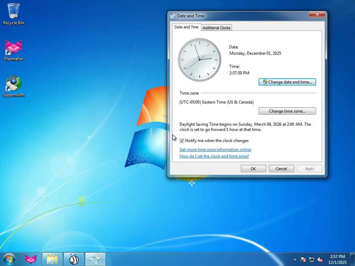Click the analog clock face
This screenshot has width=355, height=266.
pos(199,60)
